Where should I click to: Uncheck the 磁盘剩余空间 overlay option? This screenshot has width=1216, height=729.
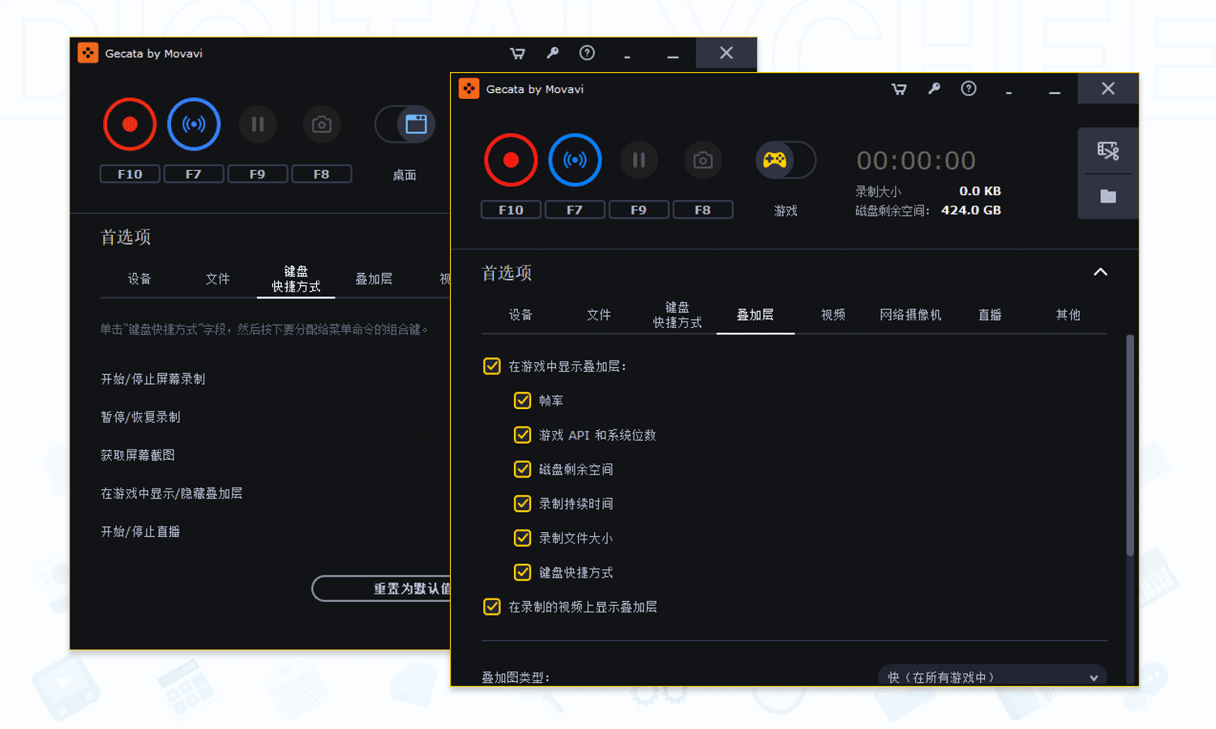(x=523, y=470)
